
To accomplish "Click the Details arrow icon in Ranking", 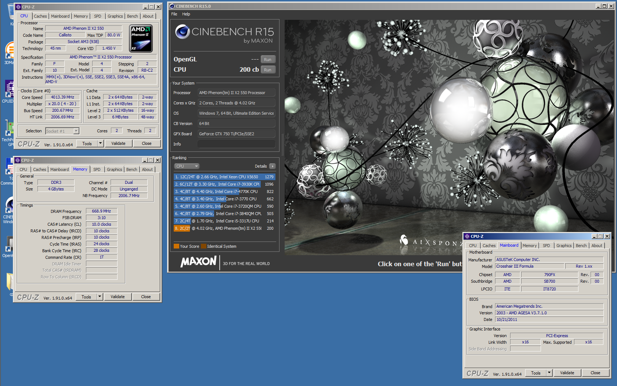I will coord(272,166).
